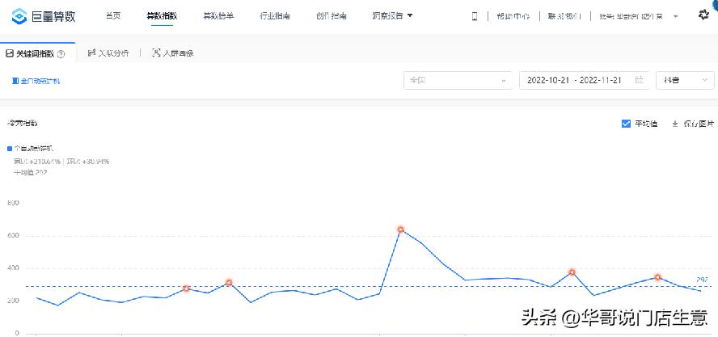The image size is (718, 337).
Task: Go to 算数榜单 rankings
Action: point(218,16)
